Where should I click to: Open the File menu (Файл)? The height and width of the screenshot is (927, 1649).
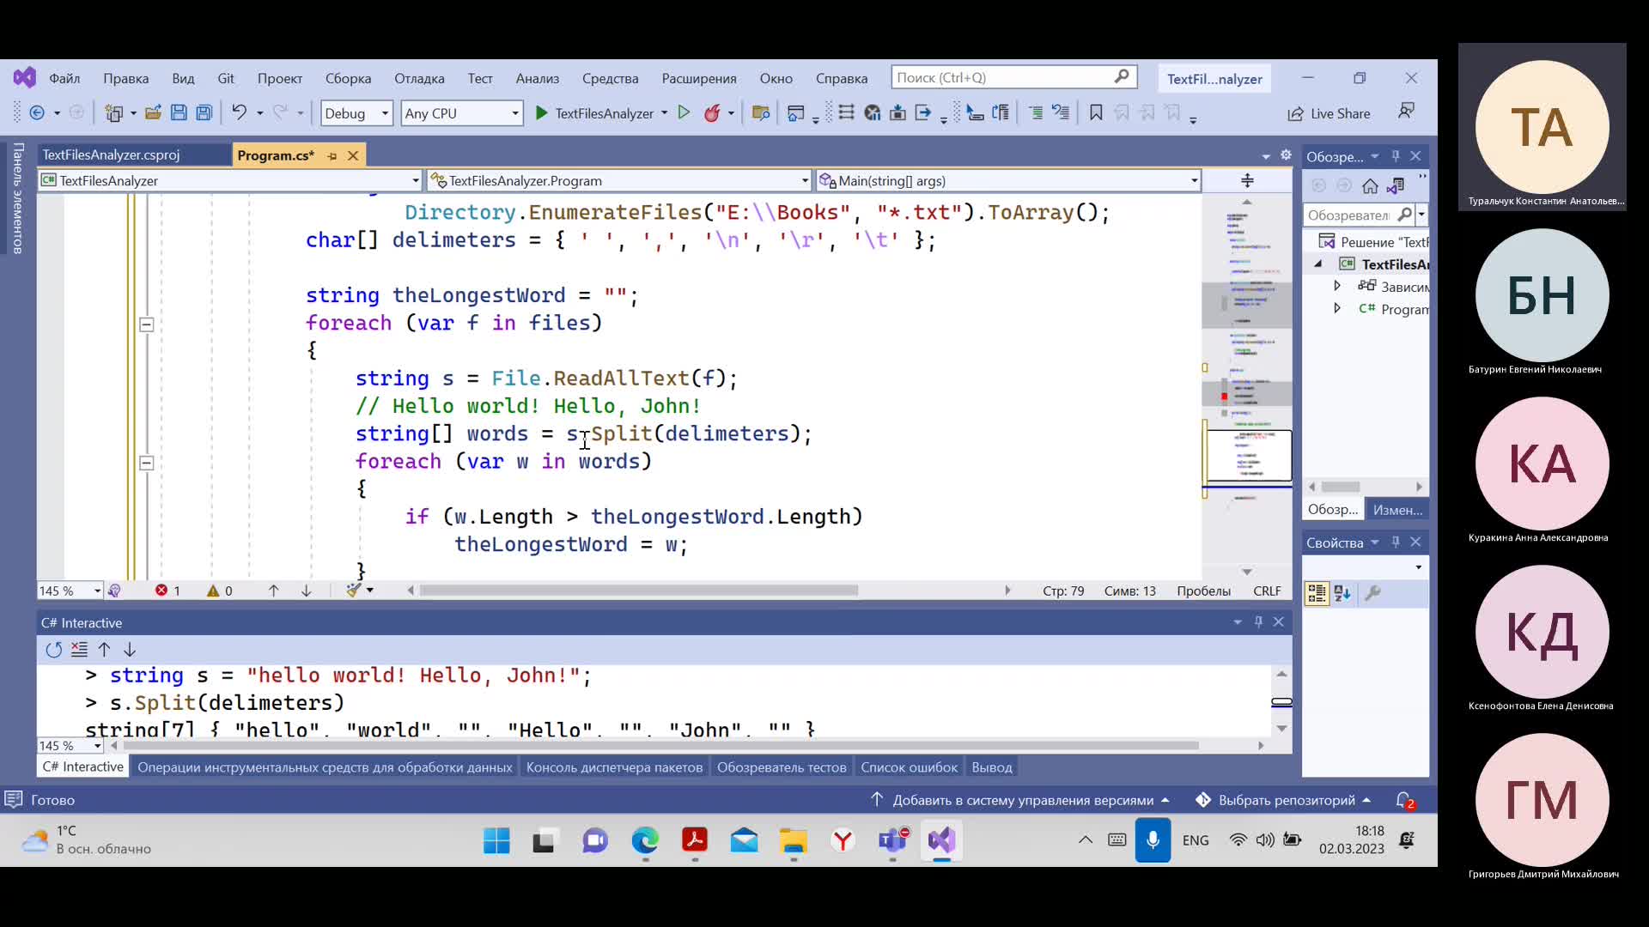(x=64, y=78)
